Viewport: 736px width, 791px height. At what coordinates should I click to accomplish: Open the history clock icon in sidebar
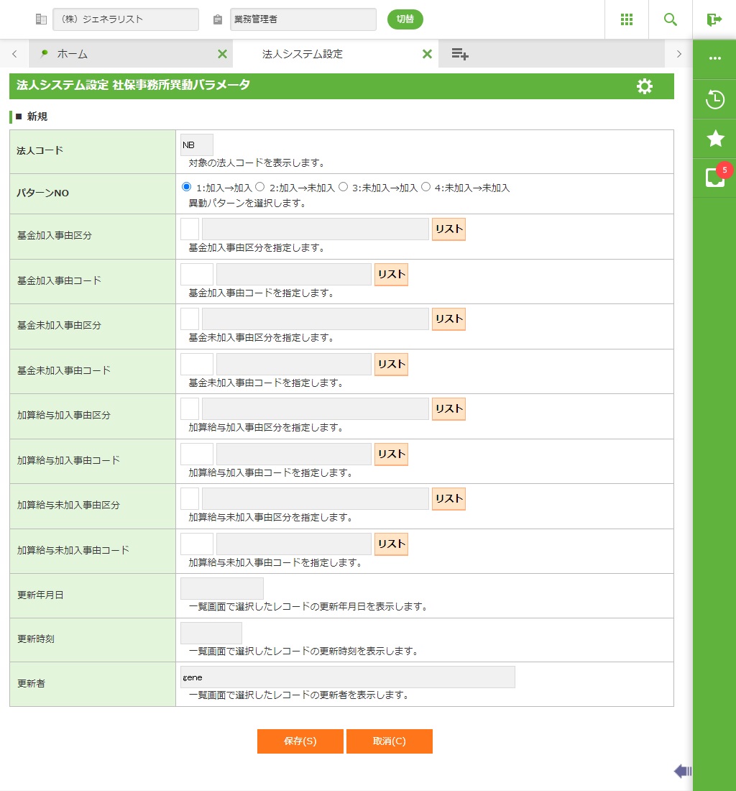pos(714,99)
